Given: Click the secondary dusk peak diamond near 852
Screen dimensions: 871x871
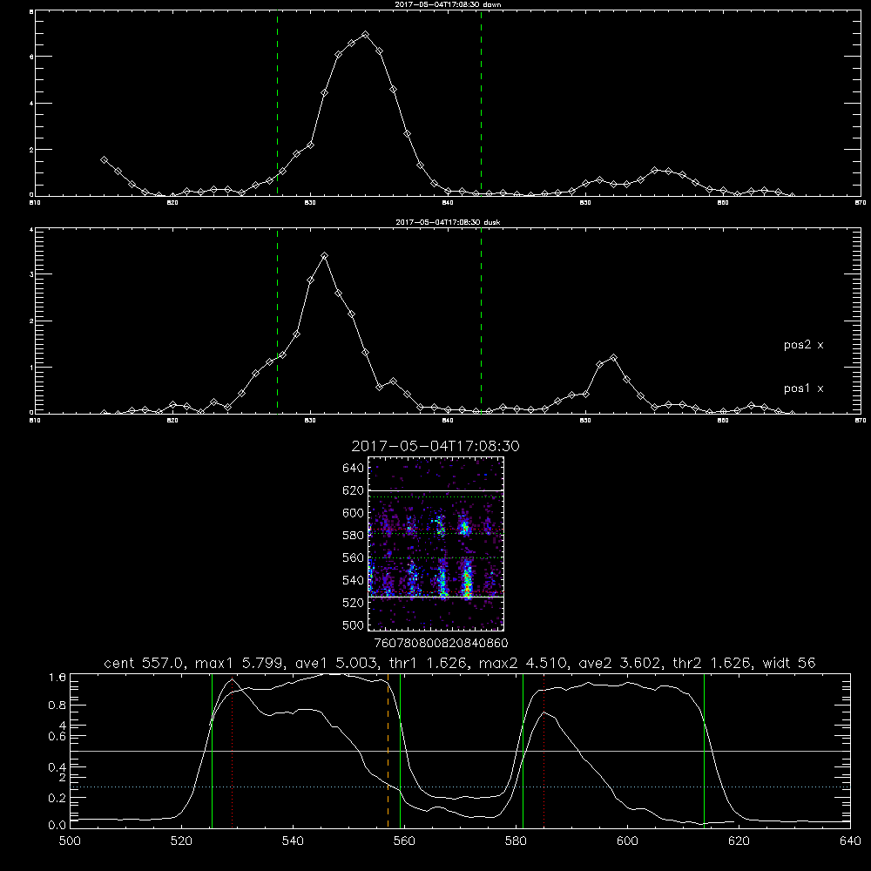Looking at the screenshot, I should coord(613,357).
